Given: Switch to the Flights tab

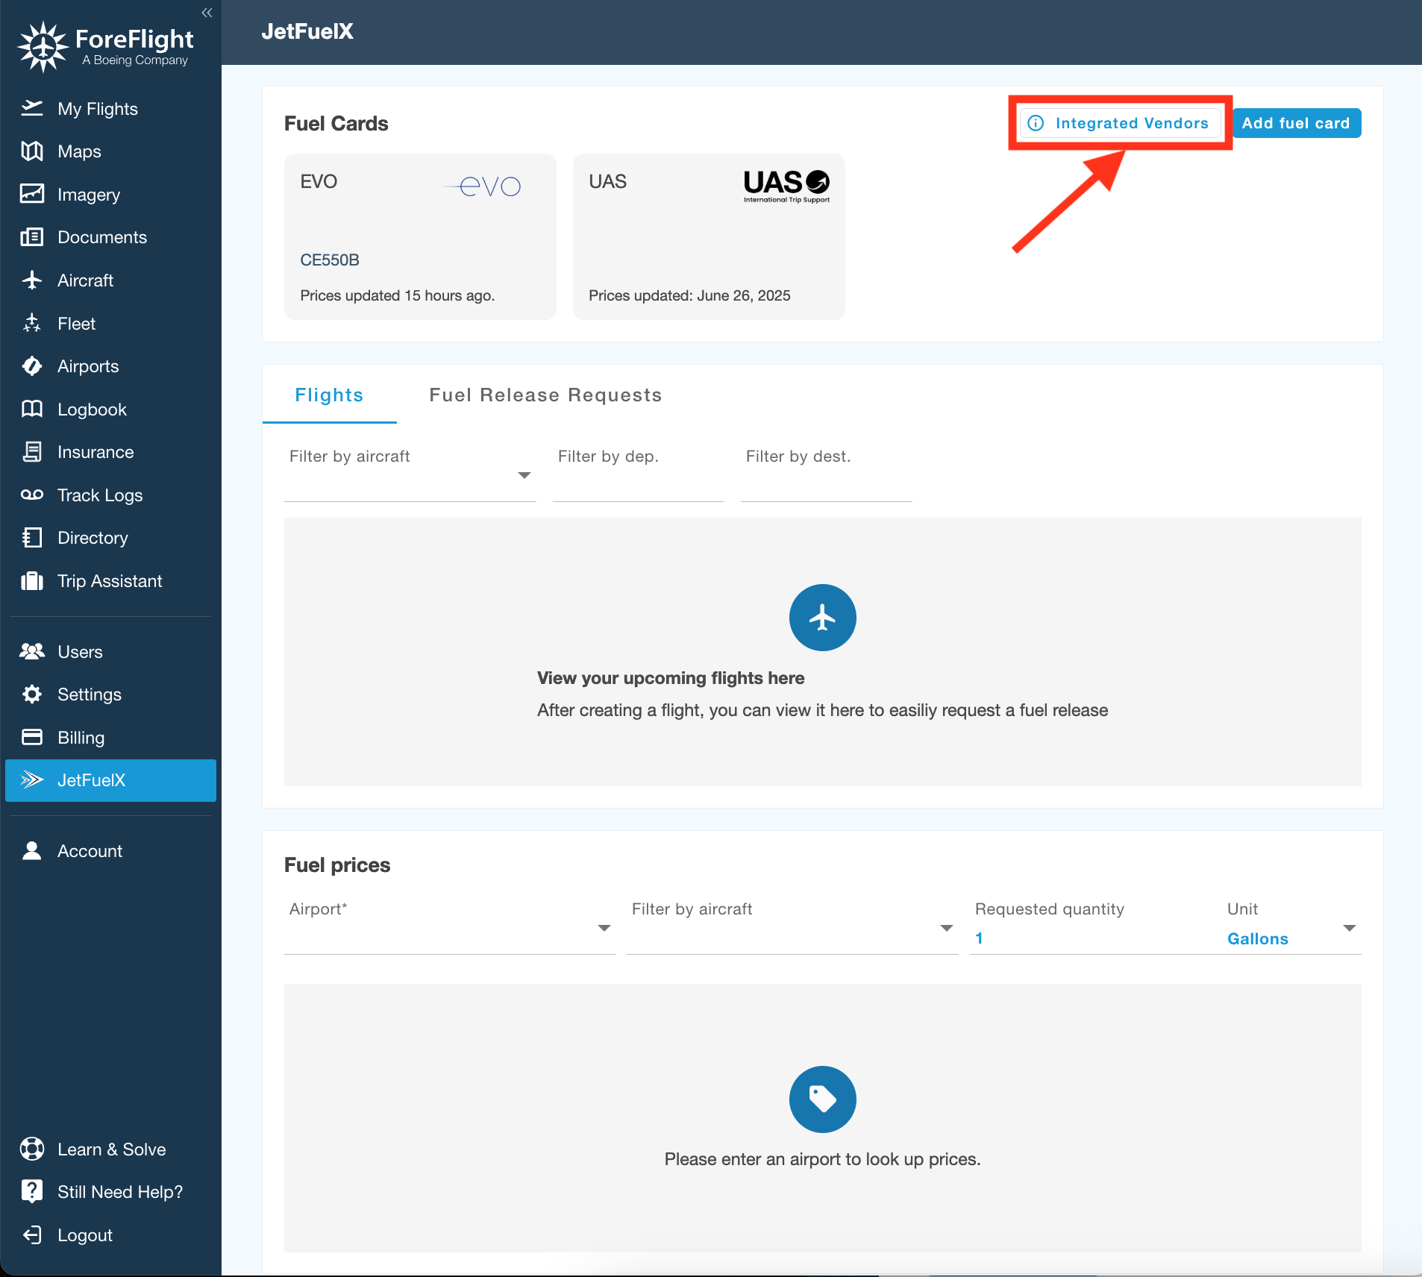Looking at the screenshot, I should click(x=329, y=395).
